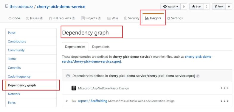The height and width of the screenshot is (112, 234).
Task: Star the repository
Action: tap(196, 7)
